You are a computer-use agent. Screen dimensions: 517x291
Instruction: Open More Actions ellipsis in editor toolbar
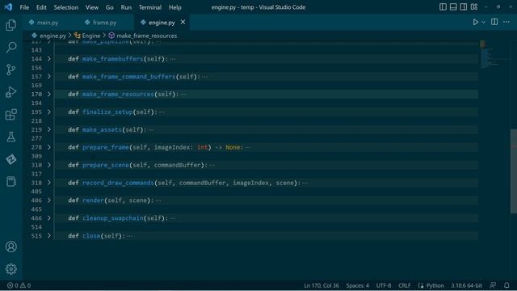tap(506, 22)
